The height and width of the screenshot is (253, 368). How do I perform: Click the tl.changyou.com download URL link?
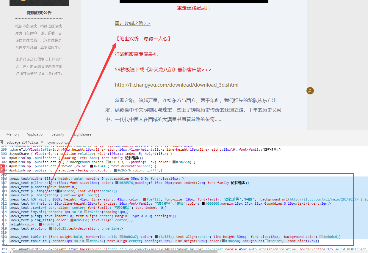pos(176,85)
